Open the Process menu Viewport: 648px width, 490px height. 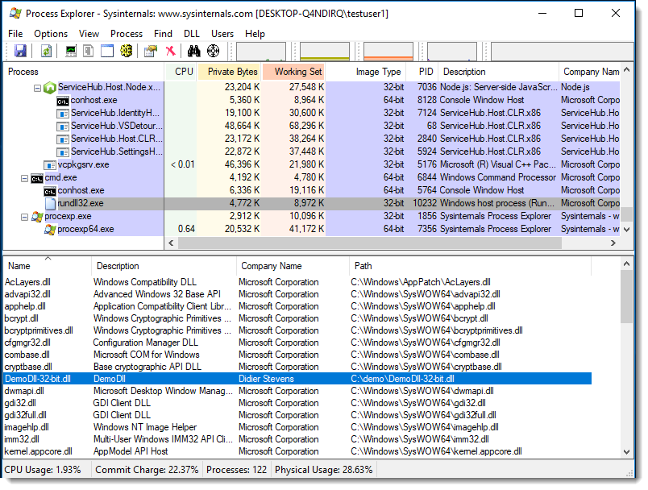click(127, 34)
